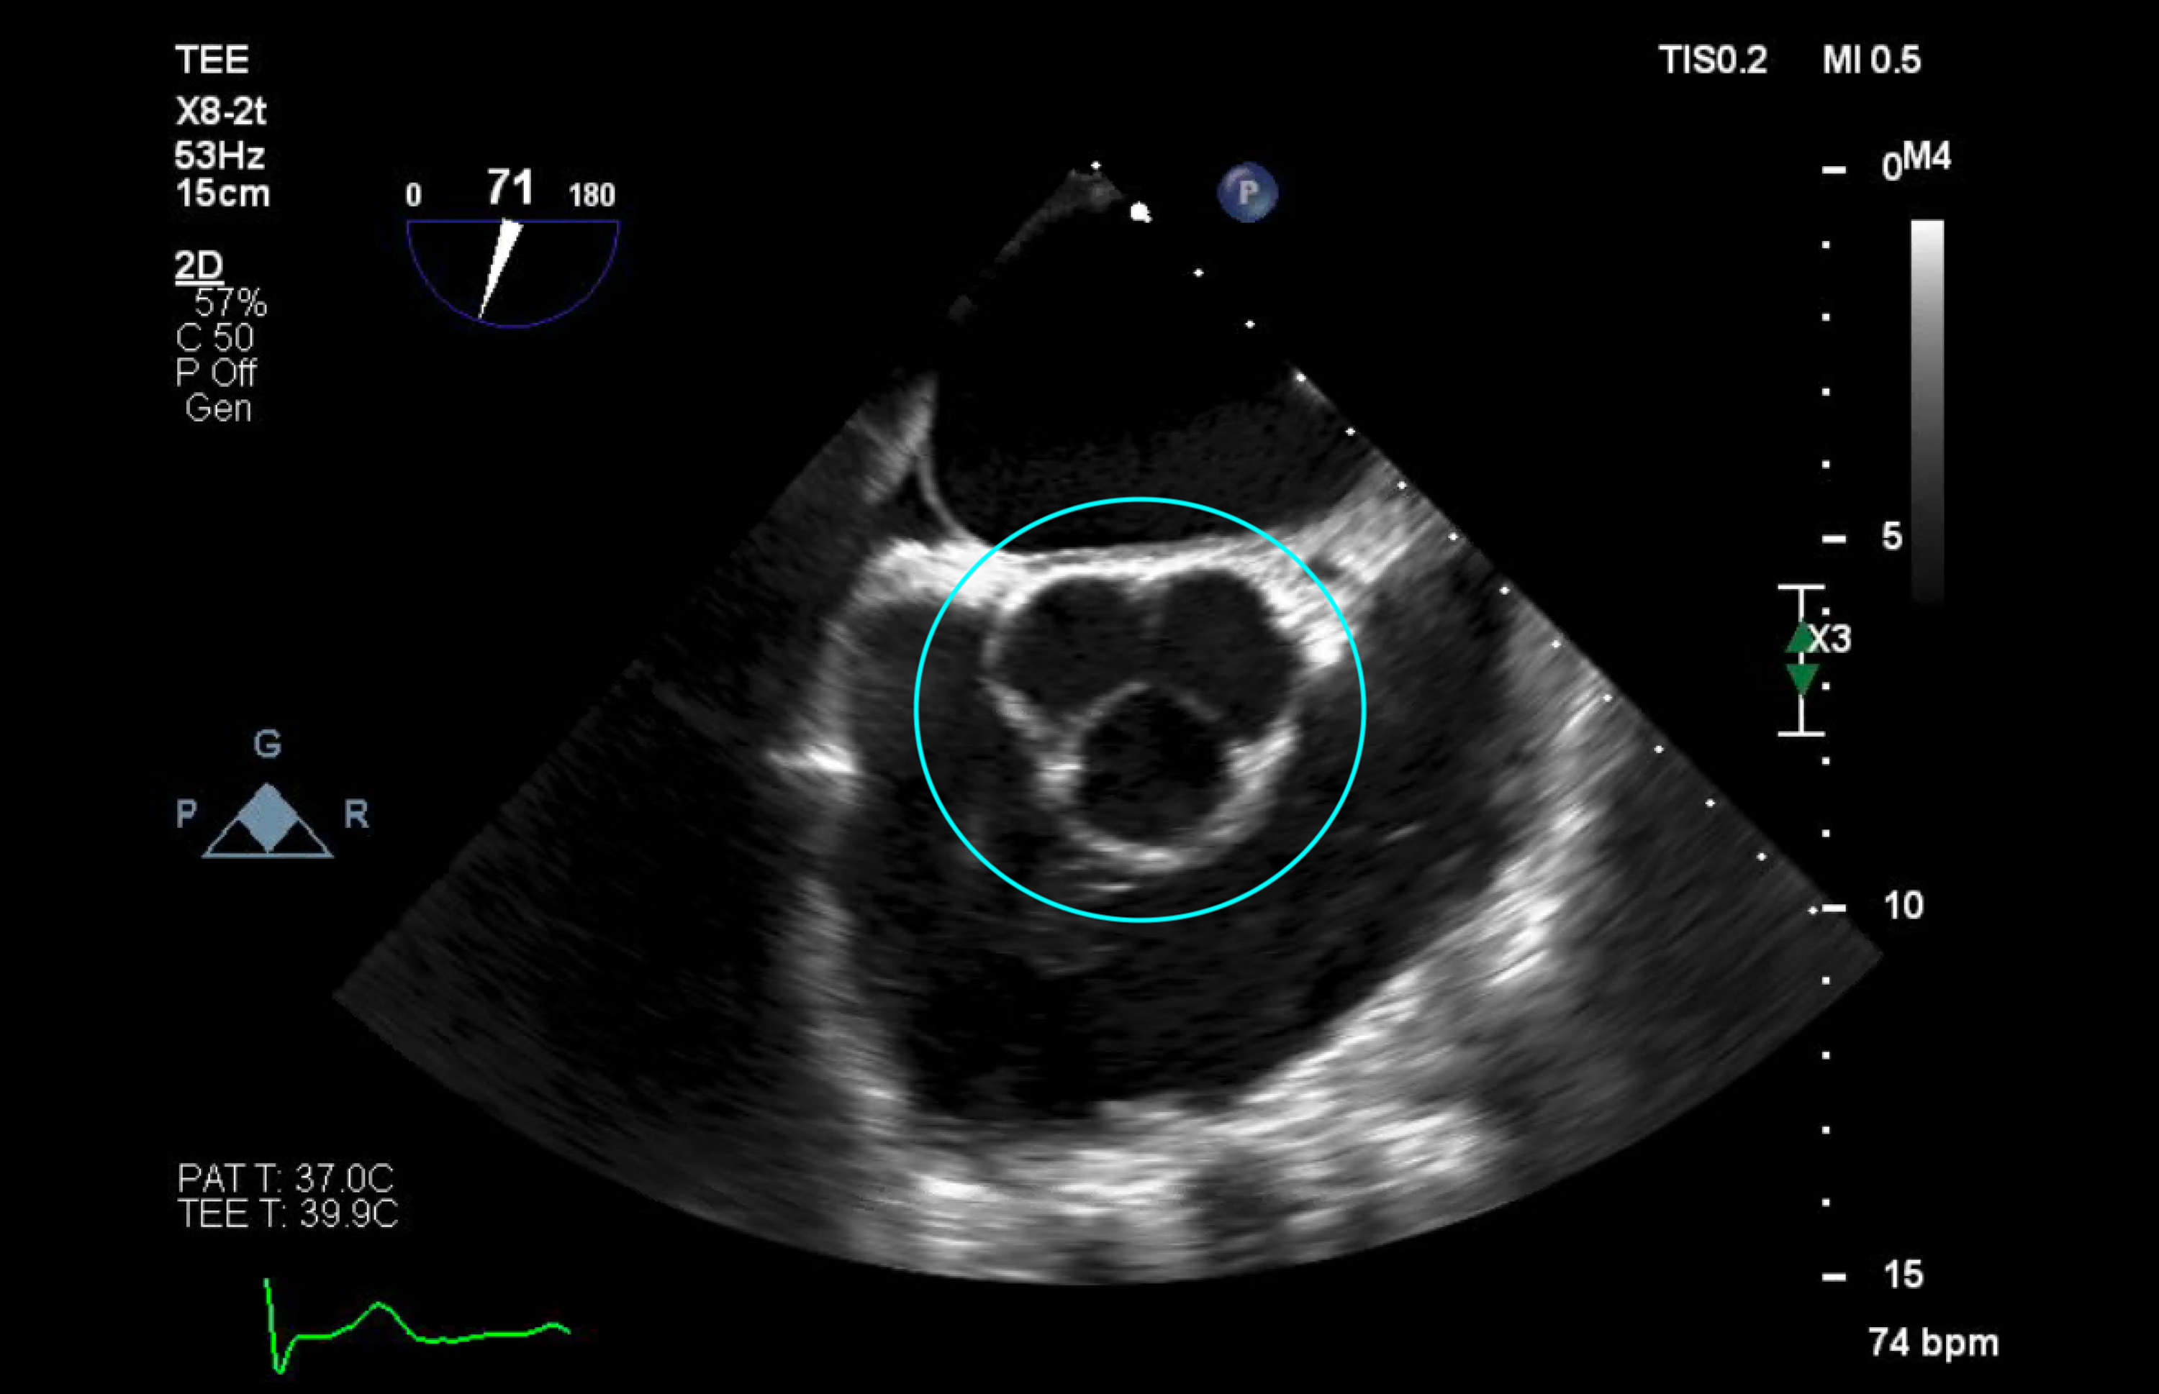Screen dimensions: 2159x1394
Task: Click the 74 bpm heart rate readout
Action: tap(1932, 1342)
